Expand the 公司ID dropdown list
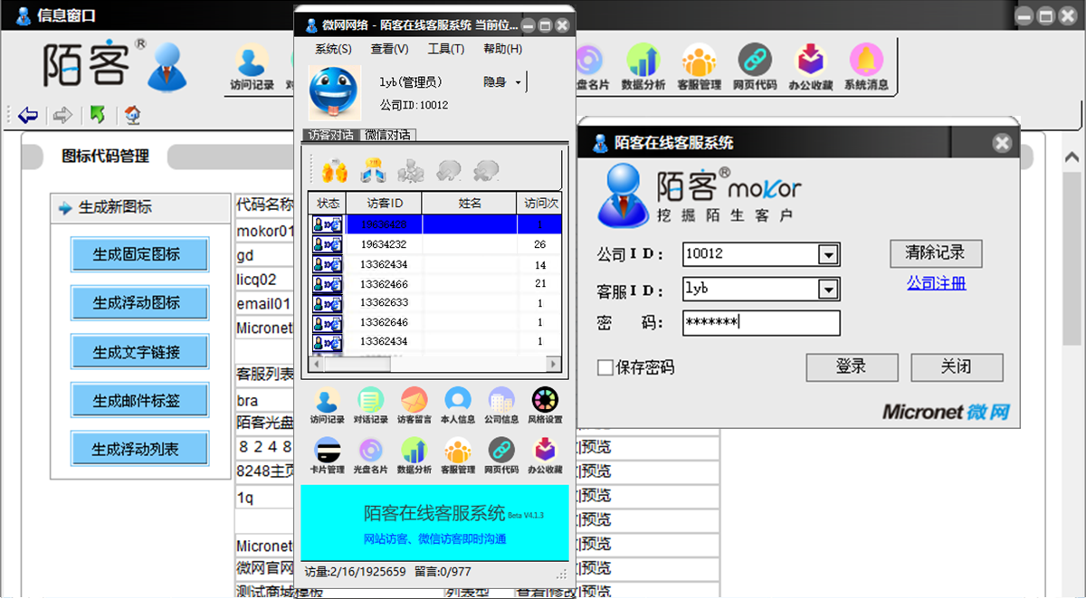1086x599 pixels. tap(827, 255)
